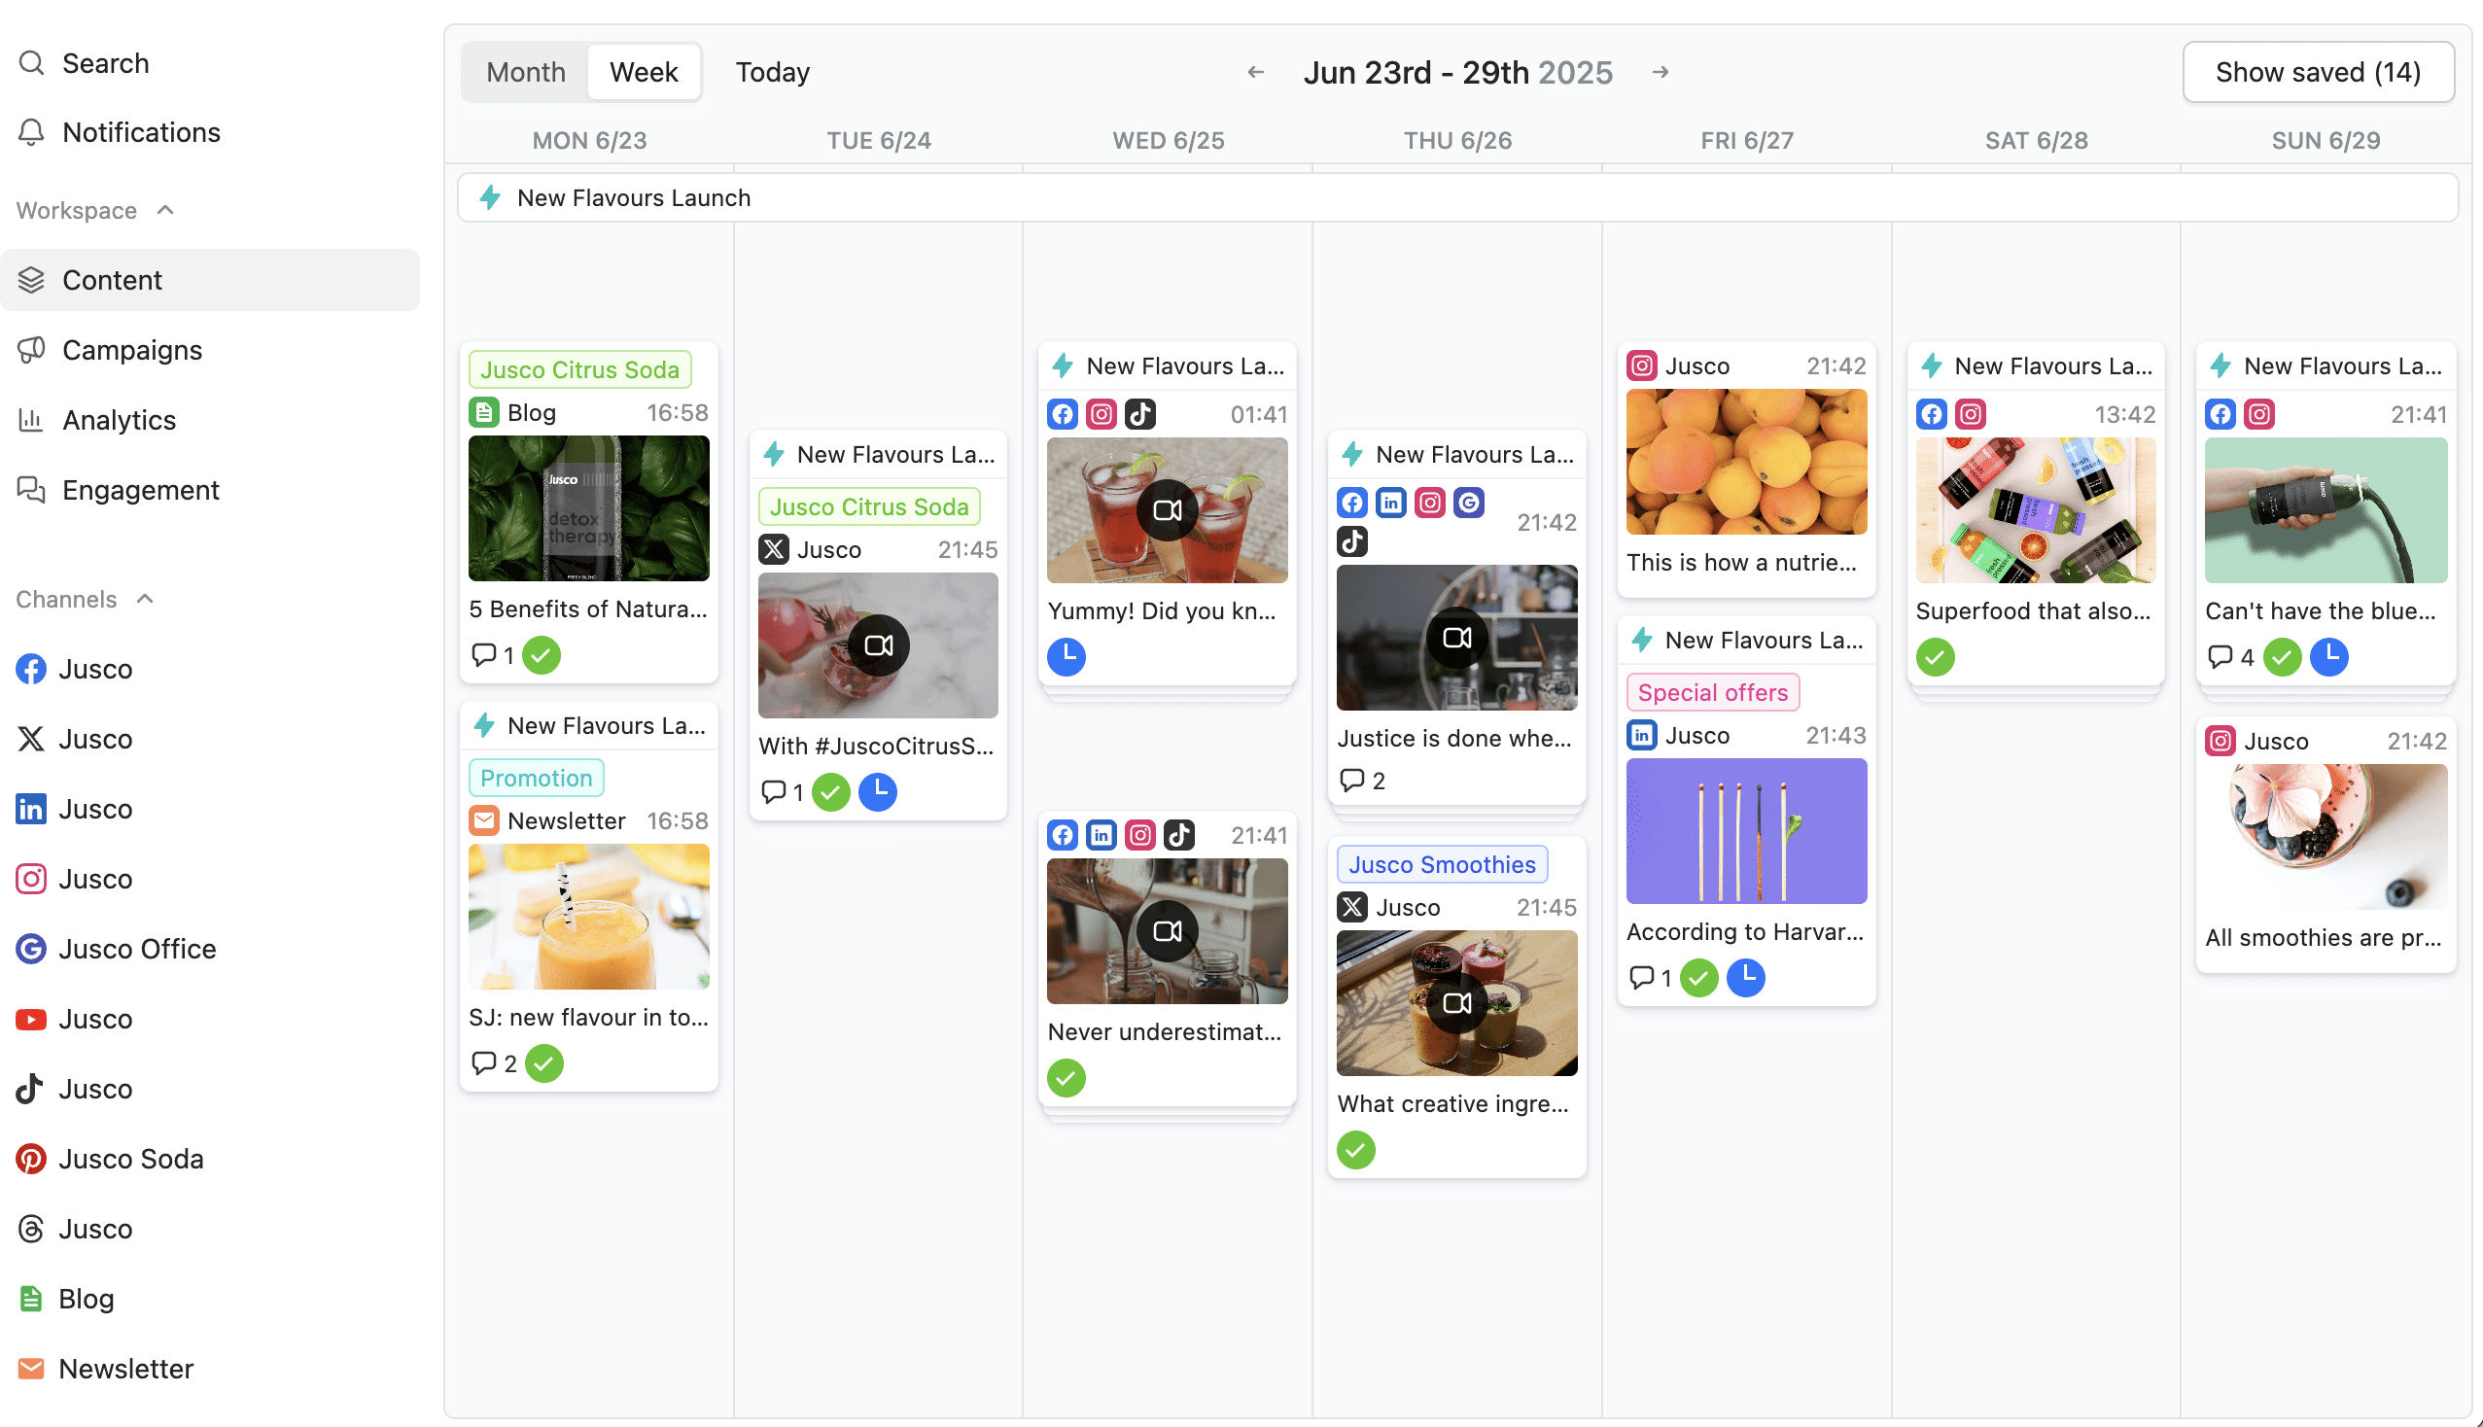This screenshot has height=1427, width=2483.
Task: Open Search in the sidebar
Action: pyautogui.click(x=106, y=62)
